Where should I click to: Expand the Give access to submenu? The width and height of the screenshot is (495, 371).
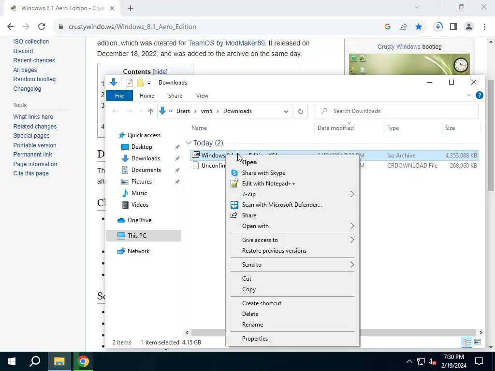(352, 240)
